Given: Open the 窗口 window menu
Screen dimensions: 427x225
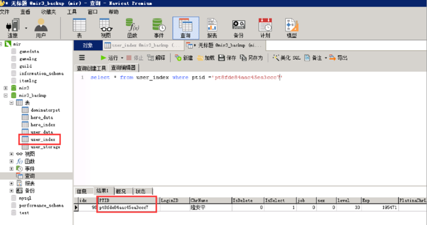Looking at the screenshot, I should pos(92,12).
